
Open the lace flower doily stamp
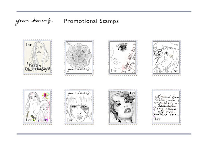point(79,57)
